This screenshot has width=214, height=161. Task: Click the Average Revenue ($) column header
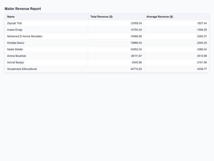[x=176, y=17]
